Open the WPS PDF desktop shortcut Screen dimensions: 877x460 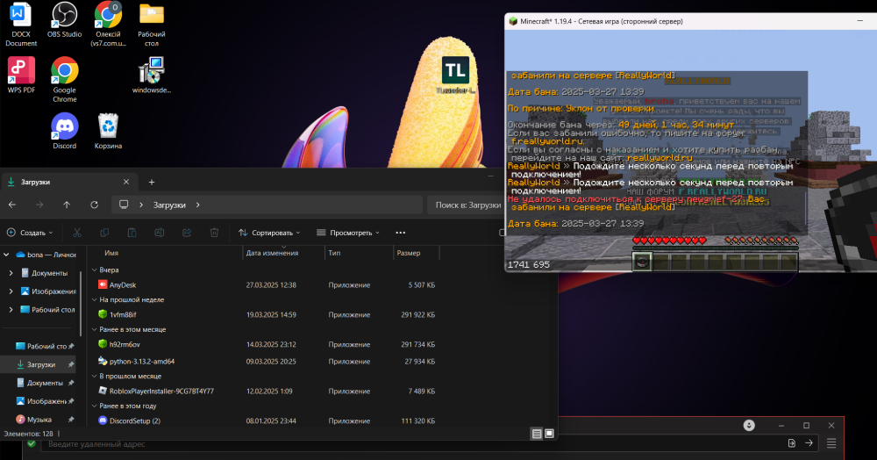coord(21,75)
